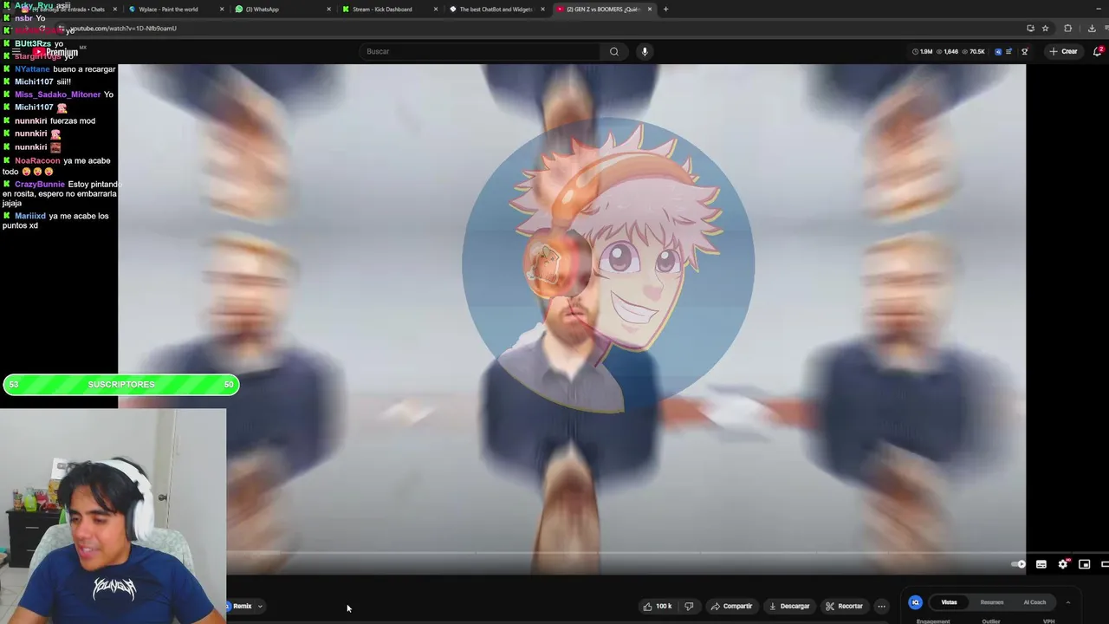Viewport: 1109px width, 624px height.
Task: Click the 1.9M clock stat
Action: [922, 52]
